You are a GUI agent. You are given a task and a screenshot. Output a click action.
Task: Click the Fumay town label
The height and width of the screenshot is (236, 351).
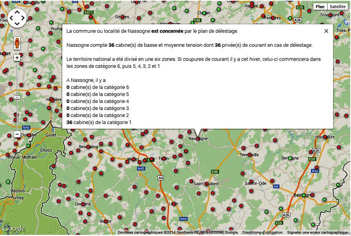[17, 198]
